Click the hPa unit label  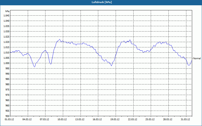pyautogui.click(x=7, y=11)
